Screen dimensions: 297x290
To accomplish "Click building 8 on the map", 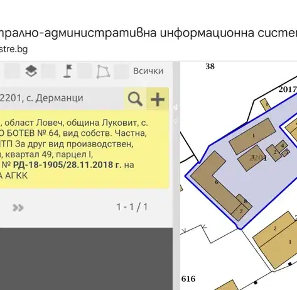I will [245, 201].
